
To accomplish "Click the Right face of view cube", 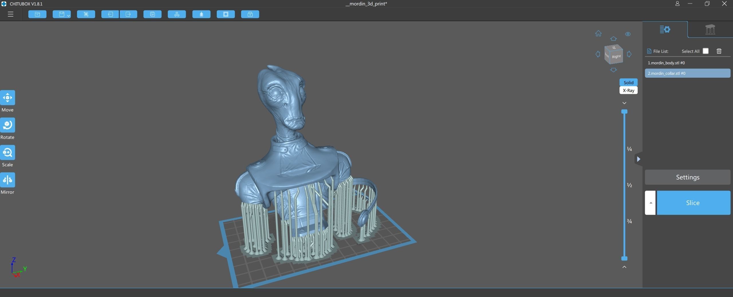I will [x=616, y=57].
